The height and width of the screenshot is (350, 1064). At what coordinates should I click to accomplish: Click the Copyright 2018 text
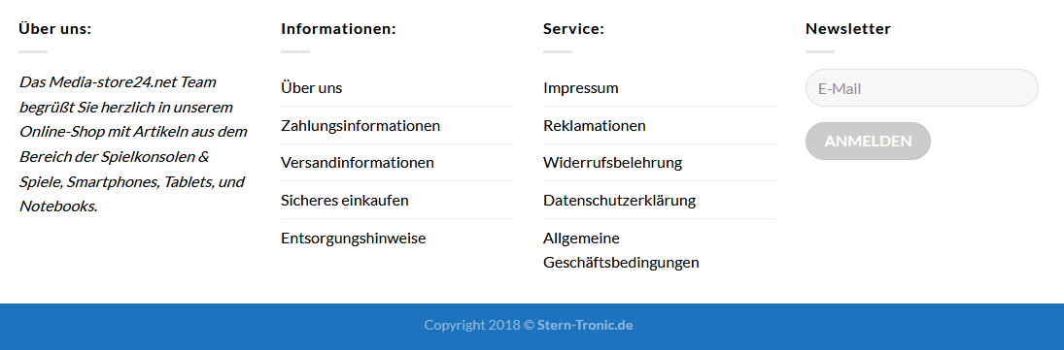(472, 325)
